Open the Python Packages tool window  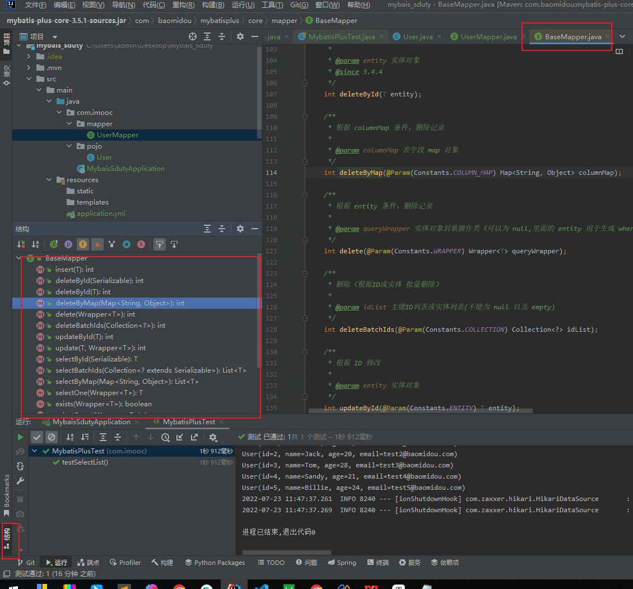tap(215, 562)
